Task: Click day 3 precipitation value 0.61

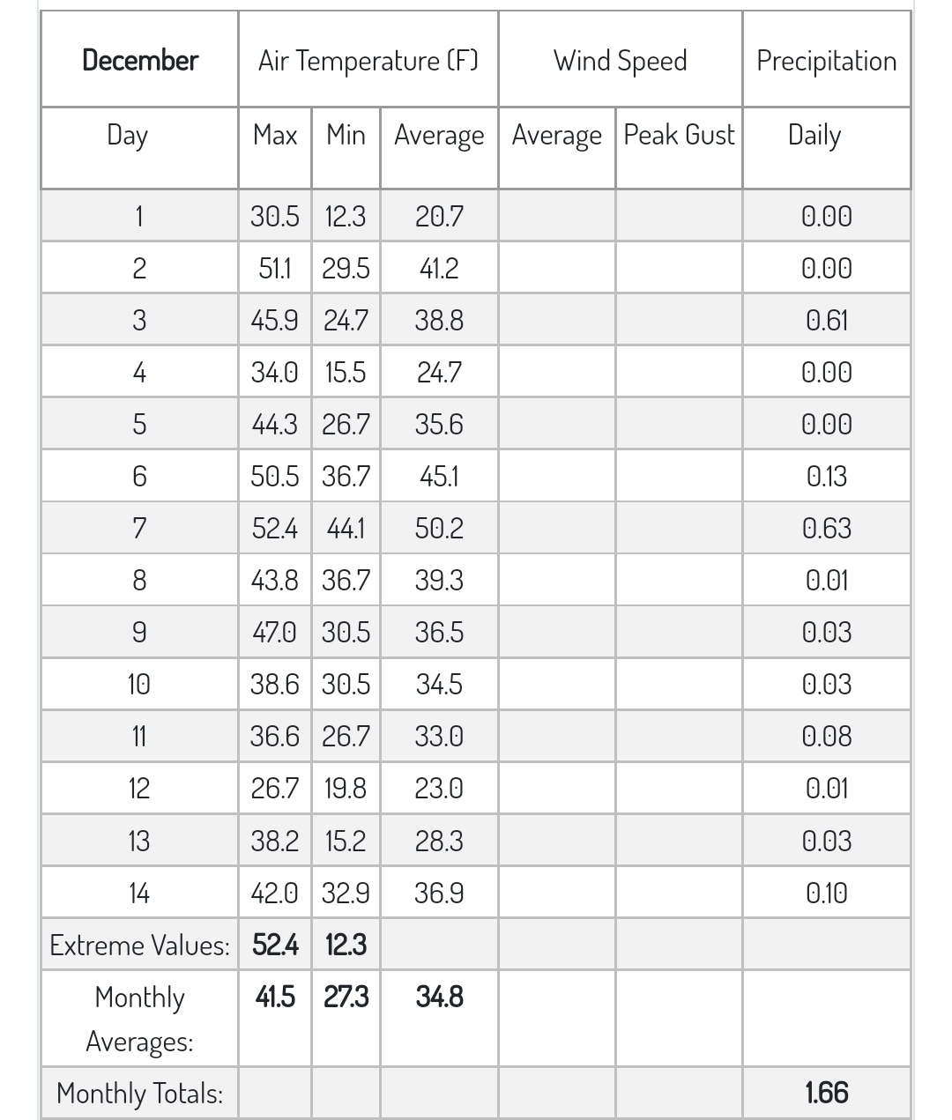Action: click(x=826, y=320)
